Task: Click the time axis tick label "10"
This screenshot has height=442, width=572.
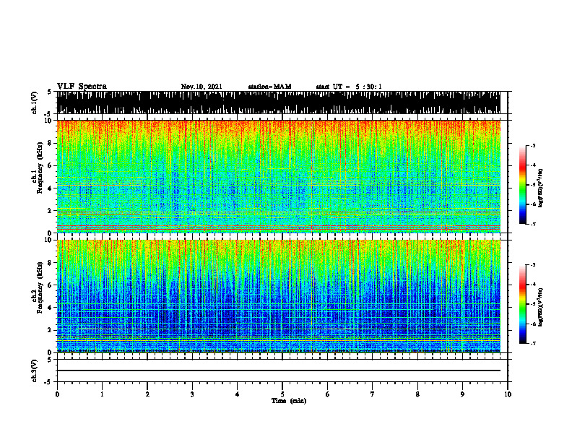Action: [508, 394]
